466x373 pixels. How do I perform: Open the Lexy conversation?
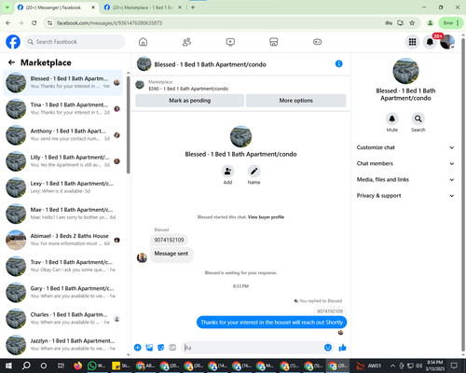click(x=62, y=187)
